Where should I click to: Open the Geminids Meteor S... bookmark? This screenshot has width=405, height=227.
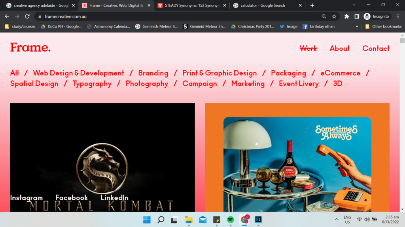(157, 26)
